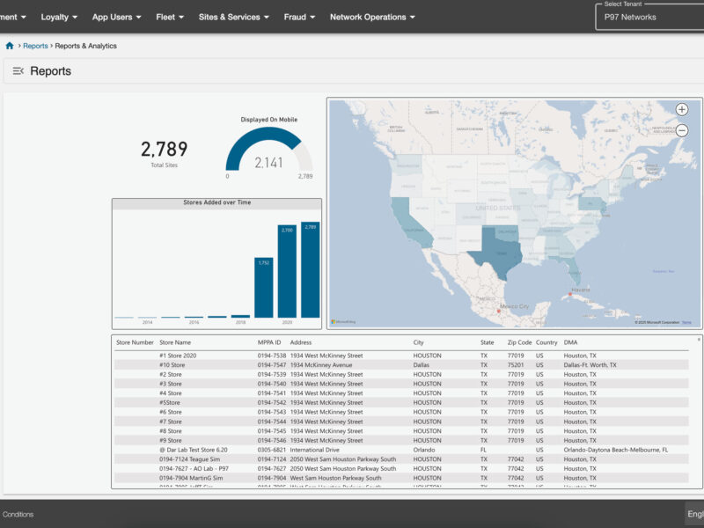Collapse the Reports sidebar menu icon

(x=18, y=71)
